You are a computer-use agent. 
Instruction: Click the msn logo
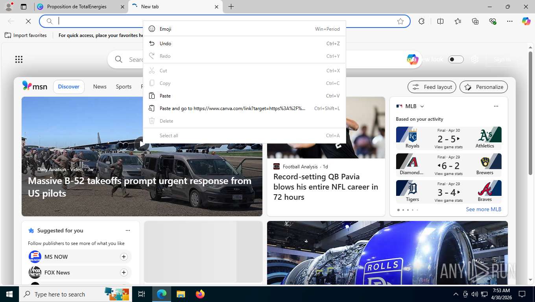tap(35, 86)
